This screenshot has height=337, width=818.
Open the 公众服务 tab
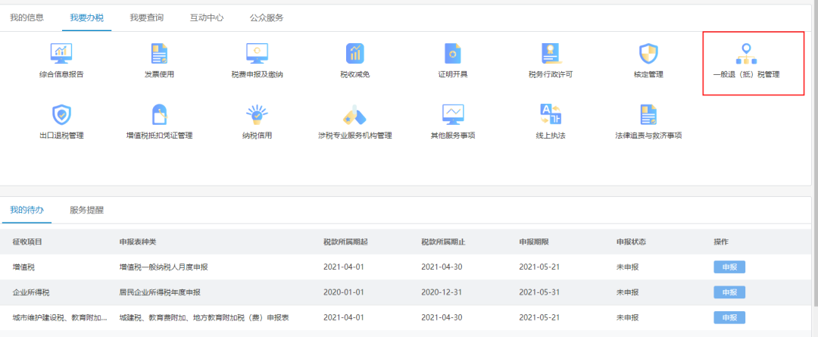[x=267, y=17]
